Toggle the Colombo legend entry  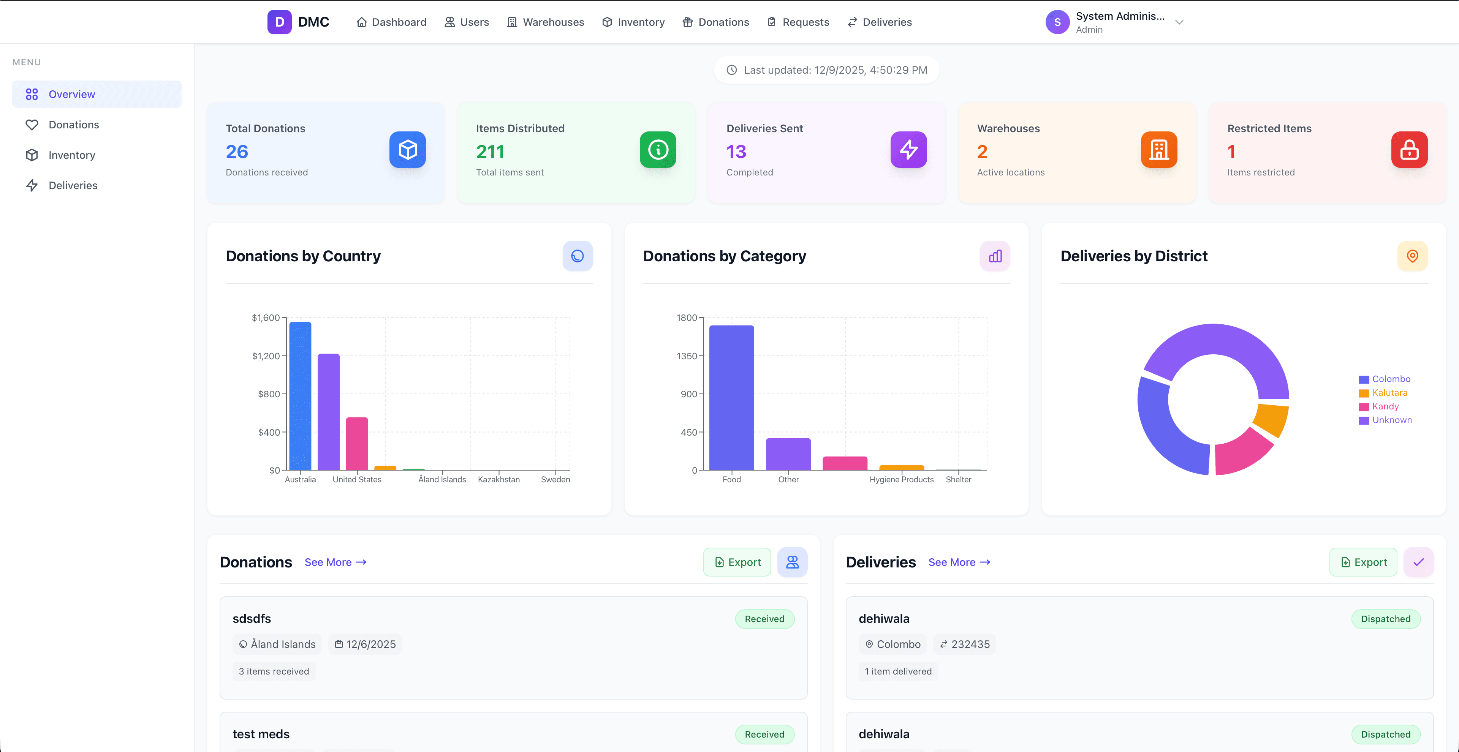tap(1391, 379)
